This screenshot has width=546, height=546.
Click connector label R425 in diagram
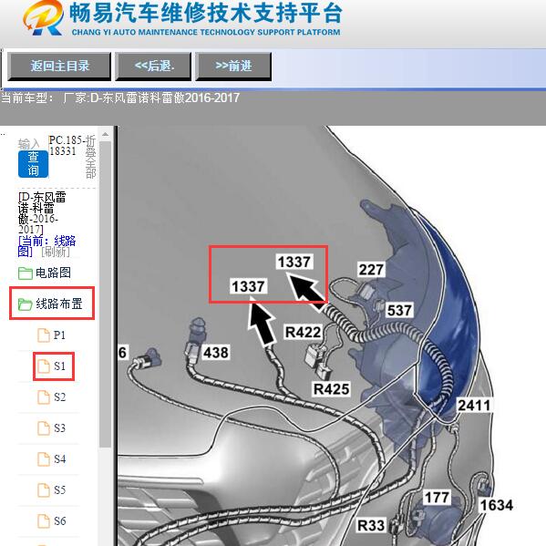(x=331, y=389)
